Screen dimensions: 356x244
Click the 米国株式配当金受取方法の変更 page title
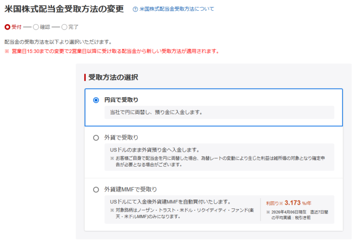click(64, 9)
